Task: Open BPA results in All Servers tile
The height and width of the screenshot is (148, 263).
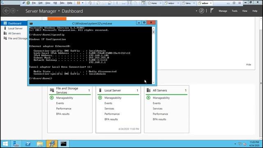Action: pyautogui.click(x=159, y=119)
